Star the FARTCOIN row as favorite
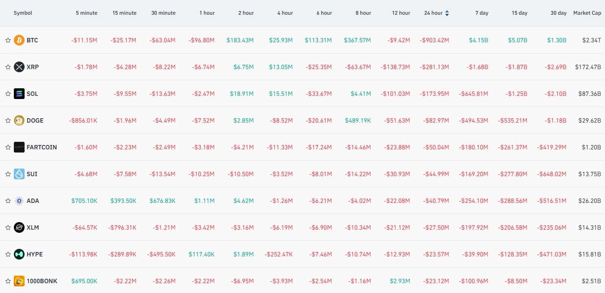 tap(8, 147)
